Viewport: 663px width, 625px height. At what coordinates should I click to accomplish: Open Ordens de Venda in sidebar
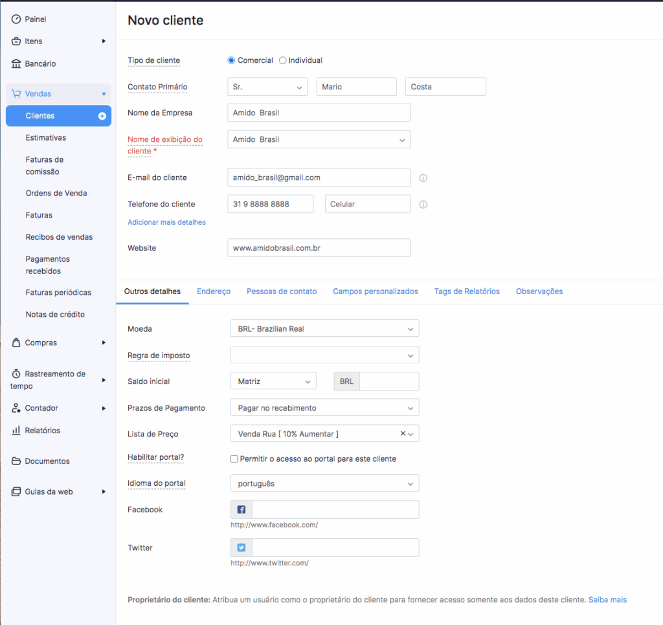tap(56, 193)
